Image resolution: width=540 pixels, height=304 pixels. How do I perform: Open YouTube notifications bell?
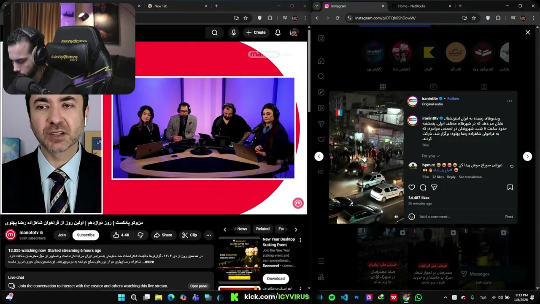(x=278, y=33)
